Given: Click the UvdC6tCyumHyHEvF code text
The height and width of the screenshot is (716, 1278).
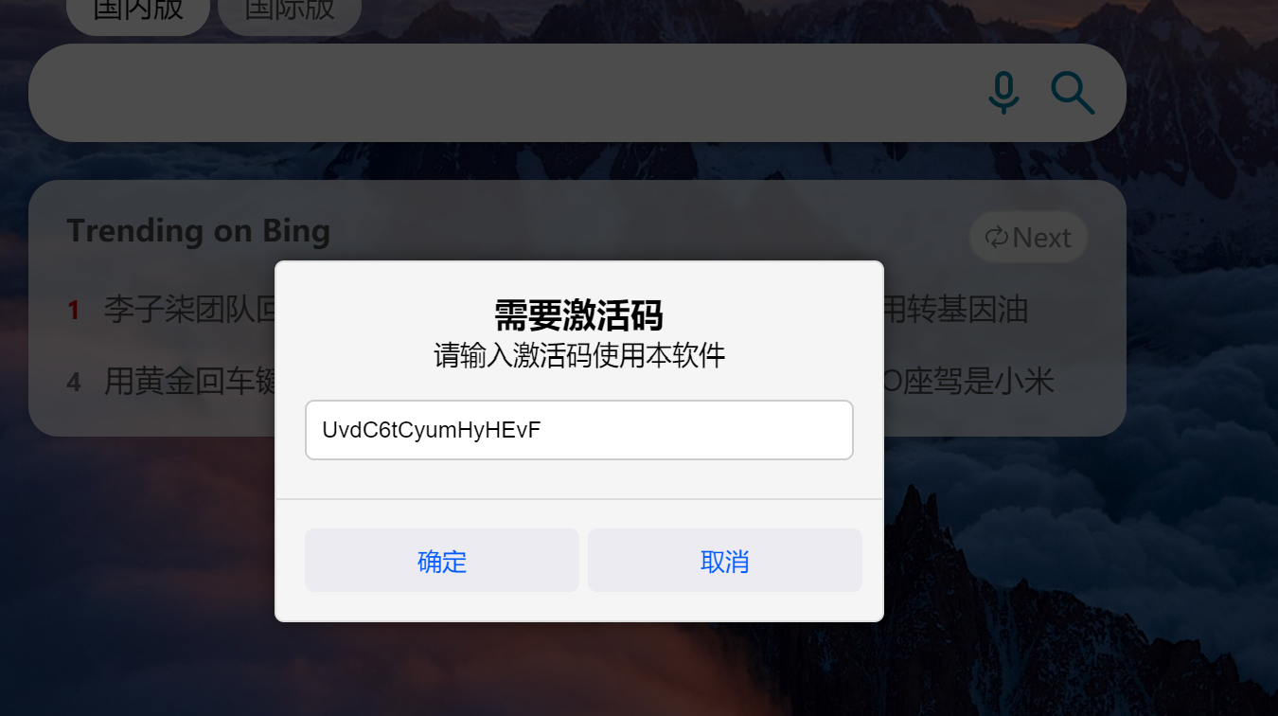Looking at the screenshot, I should tap(432, 430).
